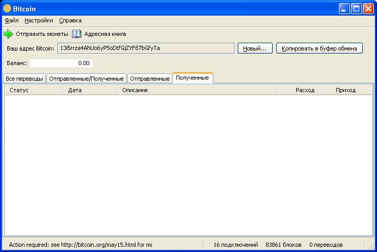Click the 83861 блоков status text
377x252 pixels.
(x=284, y=245)
